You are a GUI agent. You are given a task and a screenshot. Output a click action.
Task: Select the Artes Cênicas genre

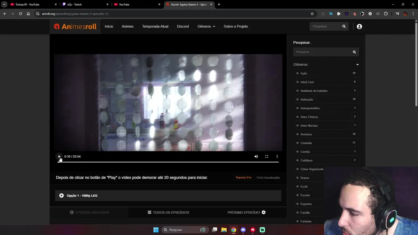point(309,117)
